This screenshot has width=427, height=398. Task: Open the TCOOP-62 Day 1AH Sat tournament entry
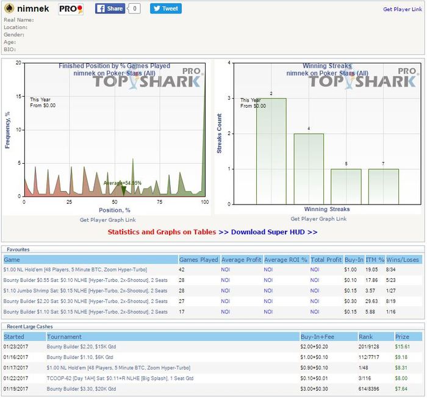(120, 378)
